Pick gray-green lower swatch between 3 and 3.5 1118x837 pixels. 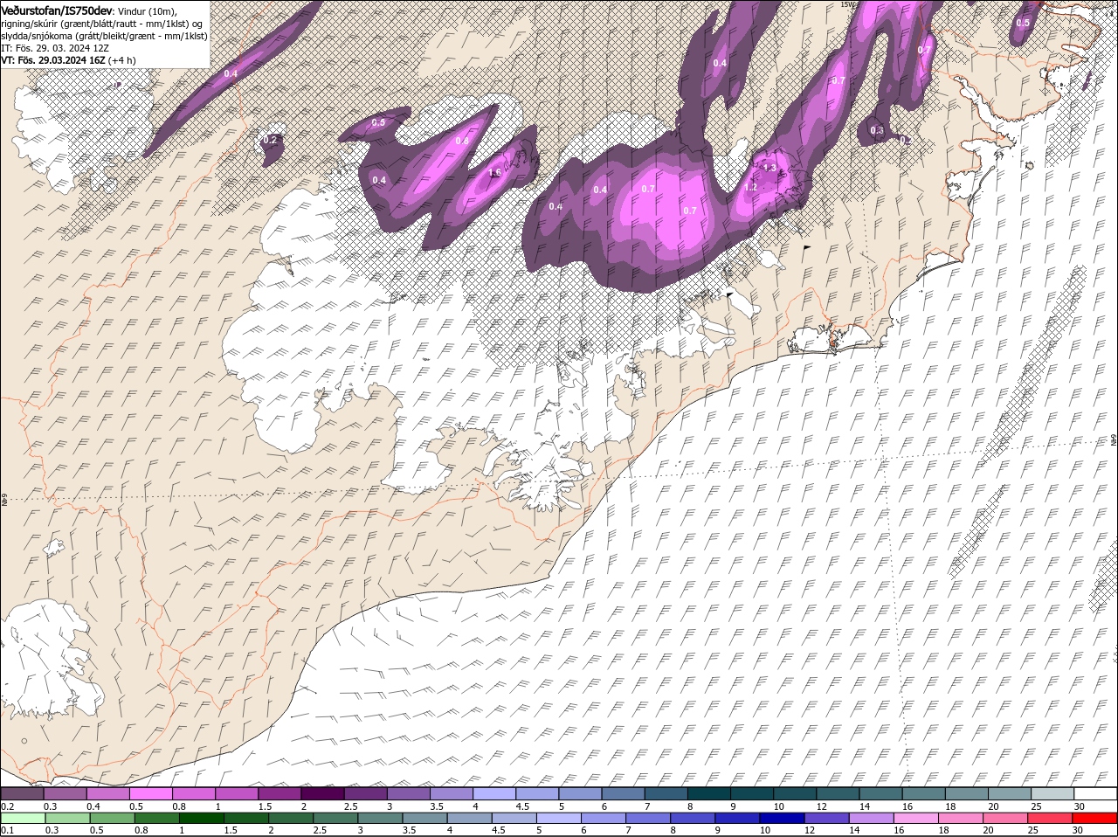coord(380,818)
